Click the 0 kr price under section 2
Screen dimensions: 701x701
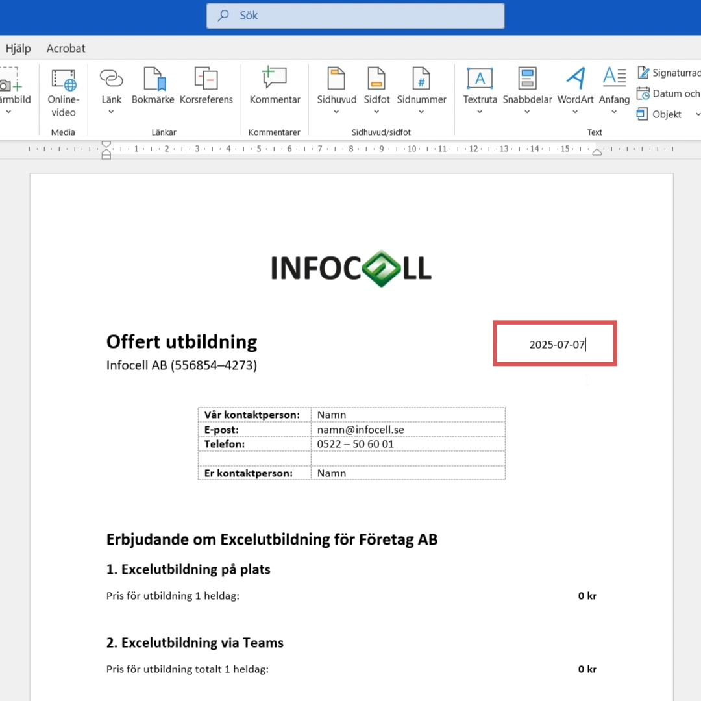pos(587,669)
